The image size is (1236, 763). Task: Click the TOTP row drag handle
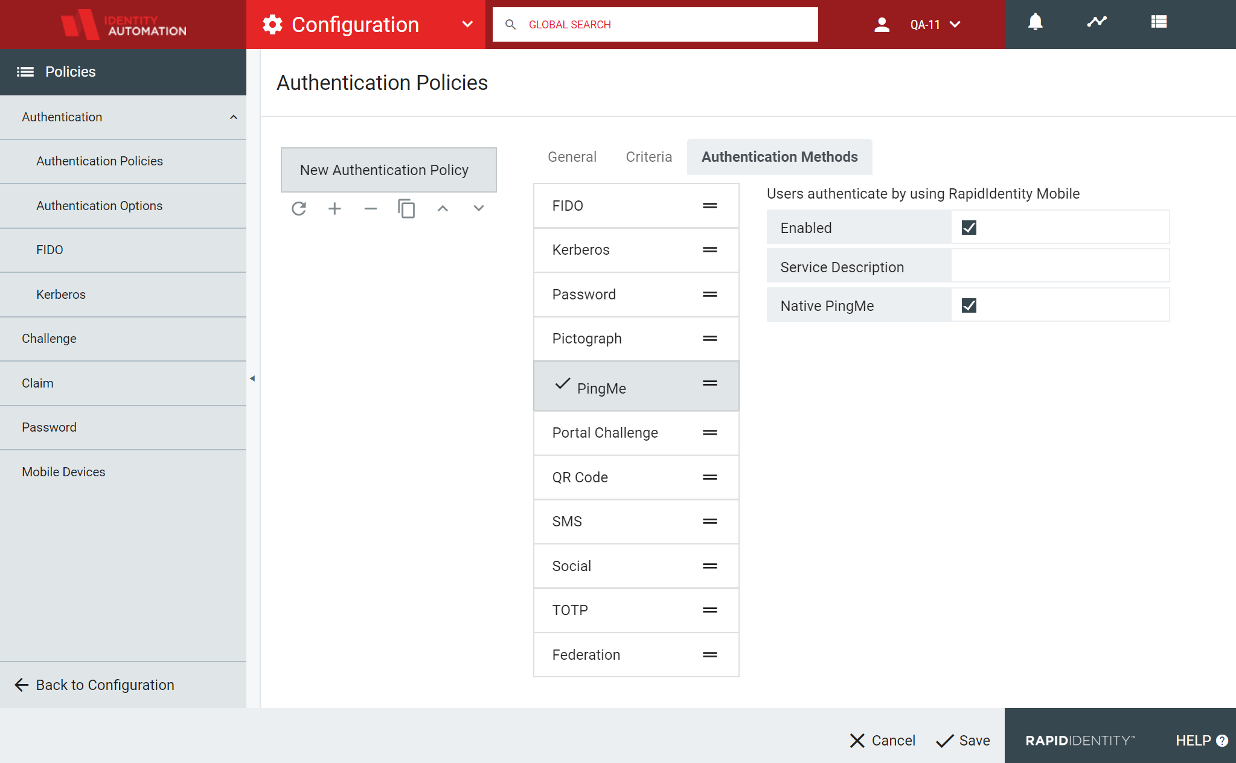(710, 610)
